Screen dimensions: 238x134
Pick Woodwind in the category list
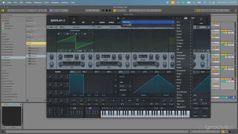click(x=183, y=107)
